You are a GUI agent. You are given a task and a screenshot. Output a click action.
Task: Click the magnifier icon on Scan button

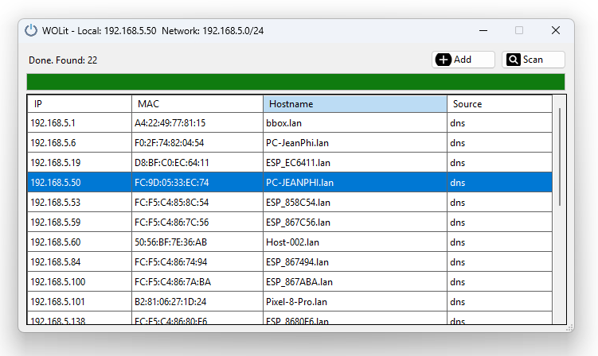click(x=514, y=60)
